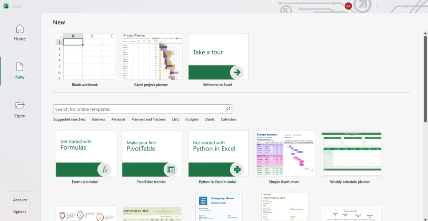The width and height of the screenshot is (428, 221).
Task: Open the Account page
Action: pos(20,200)
